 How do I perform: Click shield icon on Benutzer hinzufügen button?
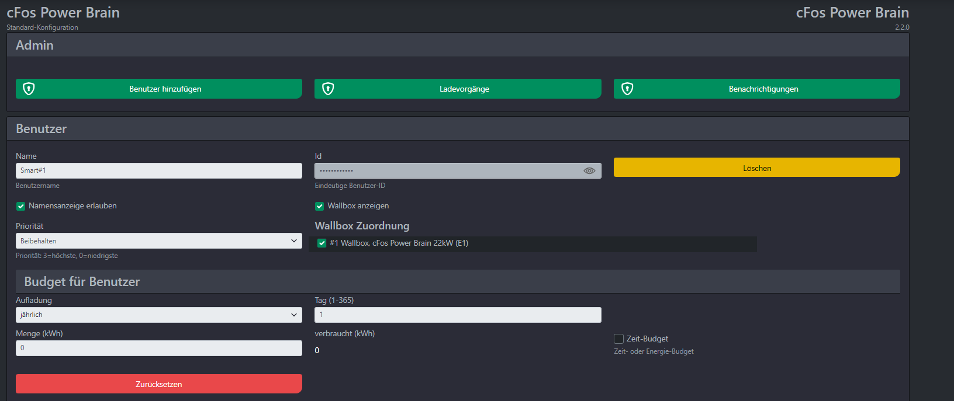tap(29, 89)
